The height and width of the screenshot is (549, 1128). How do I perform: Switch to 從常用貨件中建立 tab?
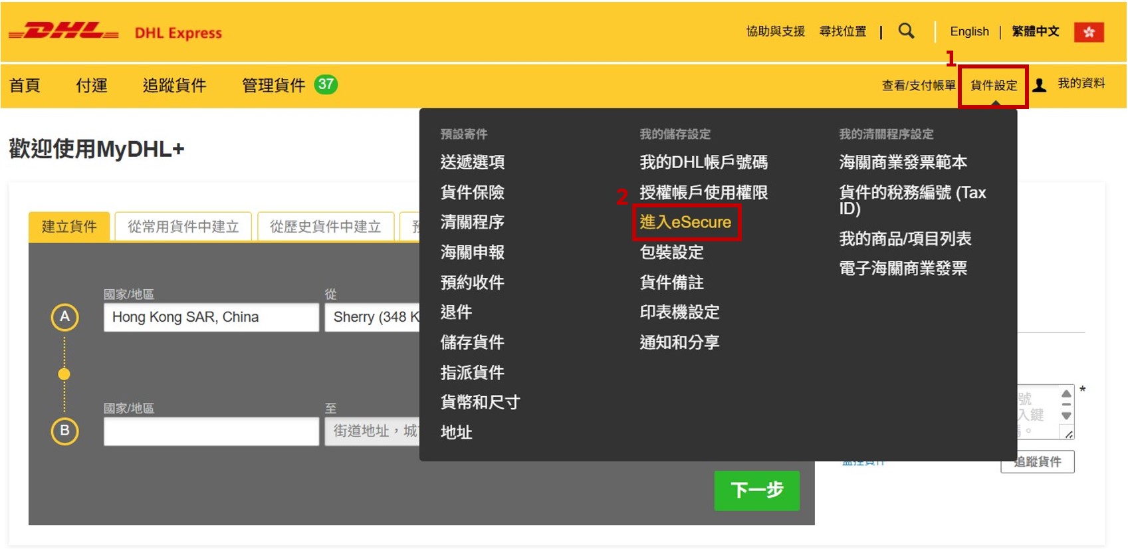183,227
